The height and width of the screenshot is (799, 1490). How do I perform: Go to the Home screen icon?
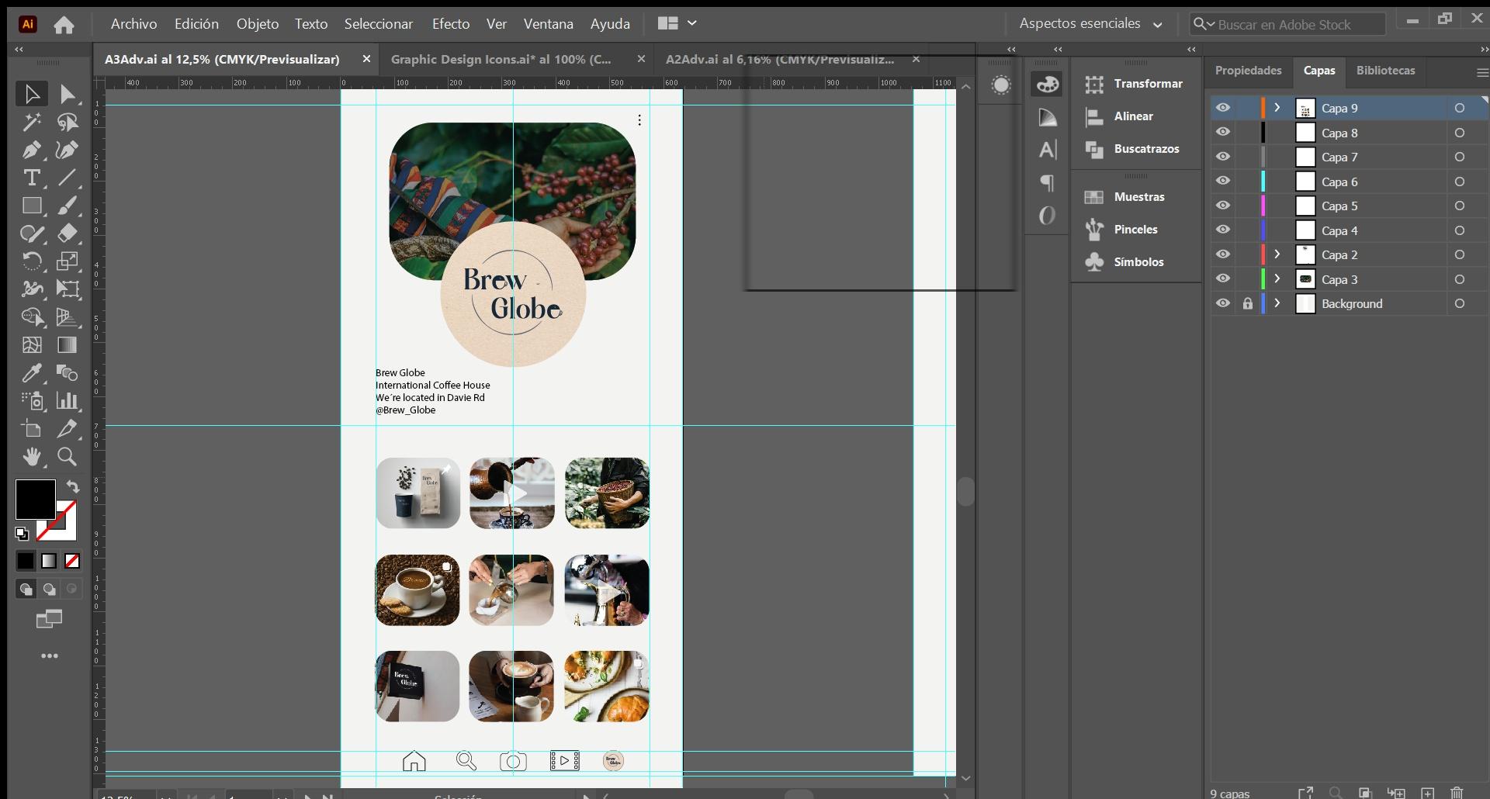tap(64, 25)
